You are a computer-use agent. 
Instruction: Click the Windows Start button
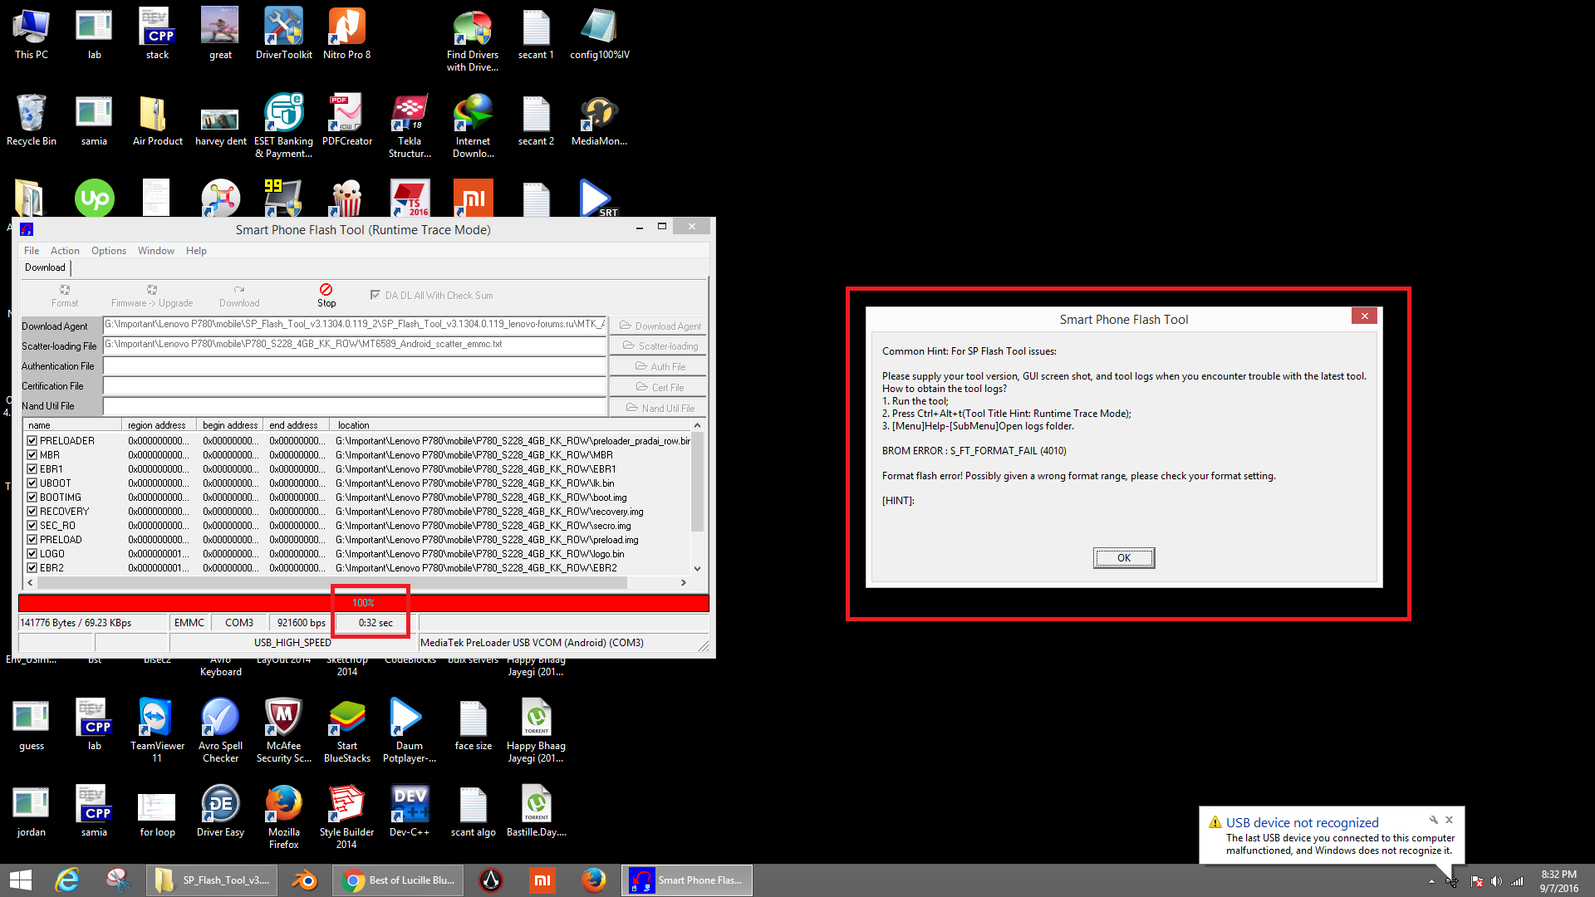(21, 880)
